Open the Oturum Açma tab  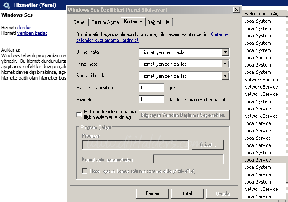(105, 22)
